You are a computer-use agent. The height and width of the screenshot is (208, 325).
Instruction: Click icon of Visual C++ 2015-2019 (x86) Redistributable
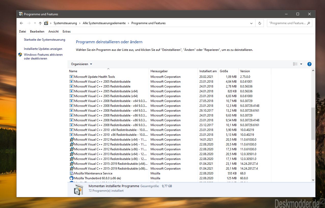[72, 169]
